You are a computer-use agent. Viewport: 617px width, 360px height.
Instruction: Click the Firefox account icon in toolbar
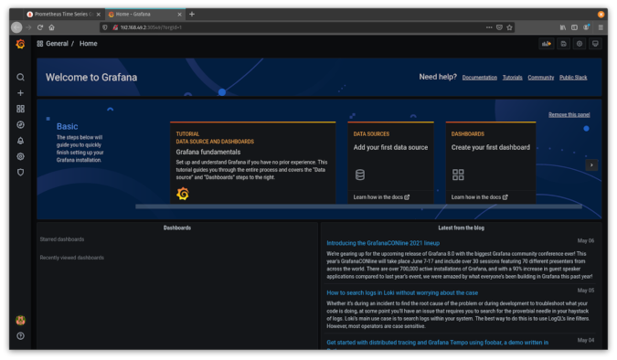click(x=586, y=27)
